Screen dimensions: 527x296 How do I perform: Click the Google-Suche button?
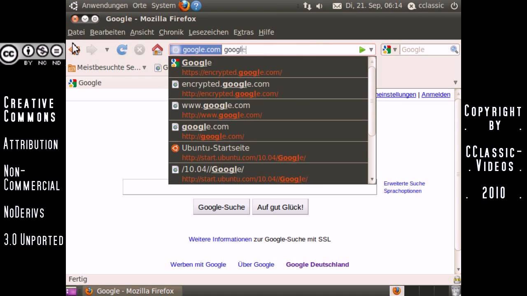pyautogui.click(x=222, y=207)
